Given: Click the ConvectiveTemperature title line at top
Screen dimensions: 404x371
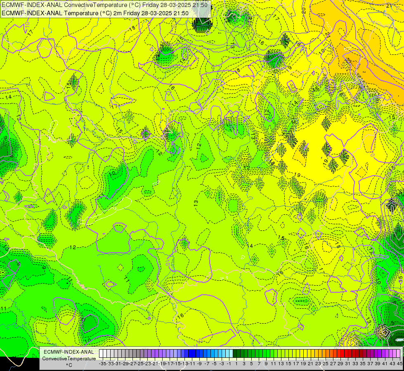Looking at the screenshot, I should coord(104,5).
